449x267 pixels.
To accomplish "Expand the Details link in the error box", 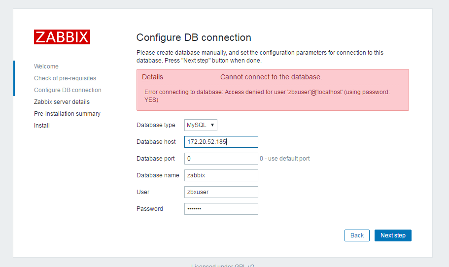I will click(152, 77).
